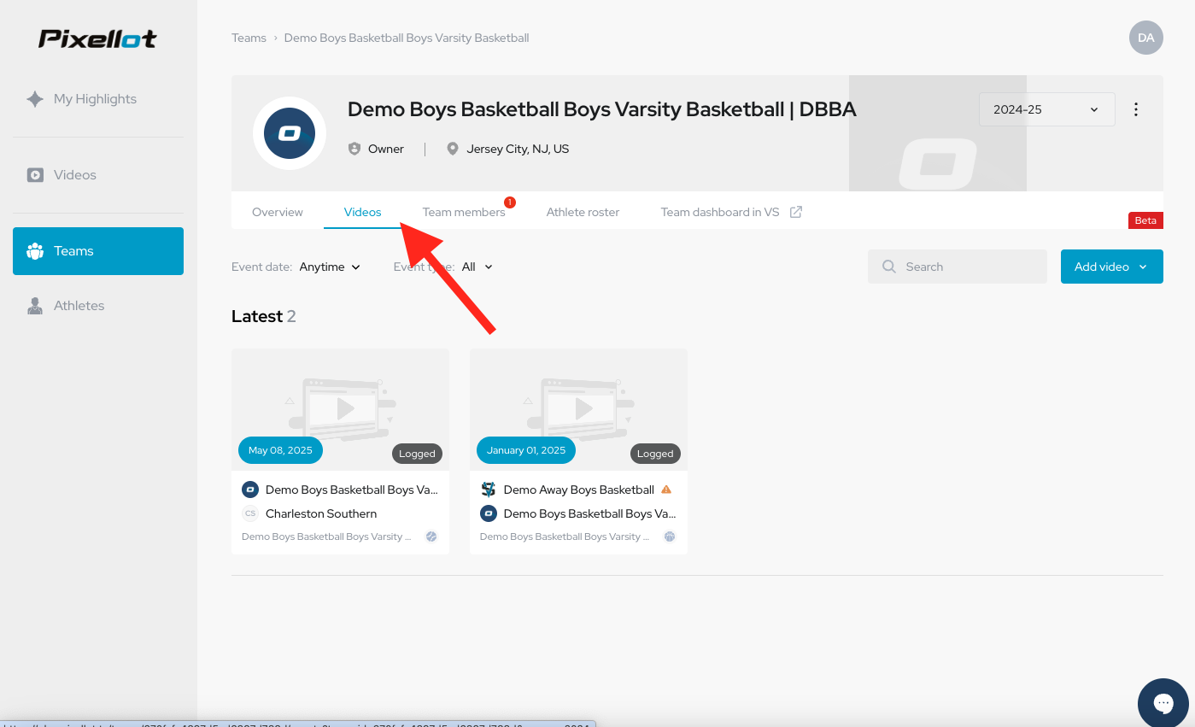Click Demo Boys logo icon in January 01 card
This screenshot has width=1195, height=727.
[x=489, y=513]
